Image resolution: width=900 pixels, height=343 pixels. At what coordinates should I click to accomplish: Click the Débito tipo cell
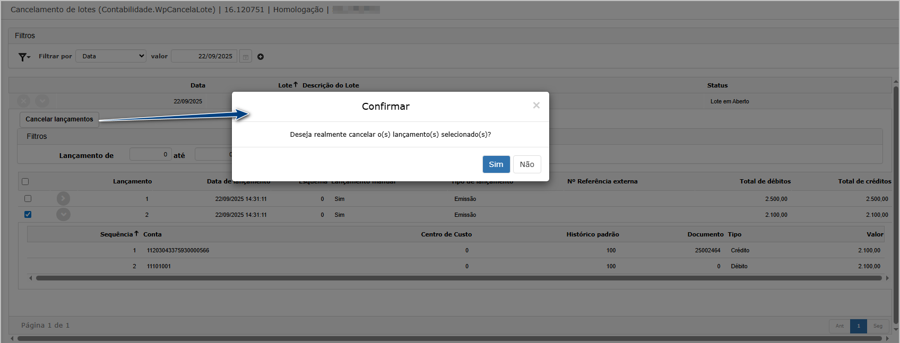739,266
